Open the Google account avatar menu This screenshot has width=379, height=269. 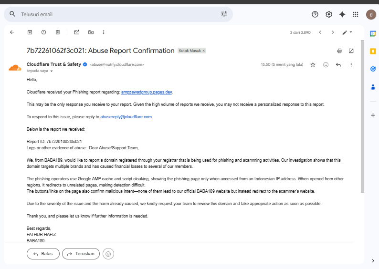pos(371,14)
